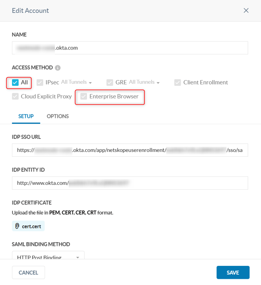Screen dimensions: 261x285
Task: Click the Cancel button
Action: (x=29, y=273)
